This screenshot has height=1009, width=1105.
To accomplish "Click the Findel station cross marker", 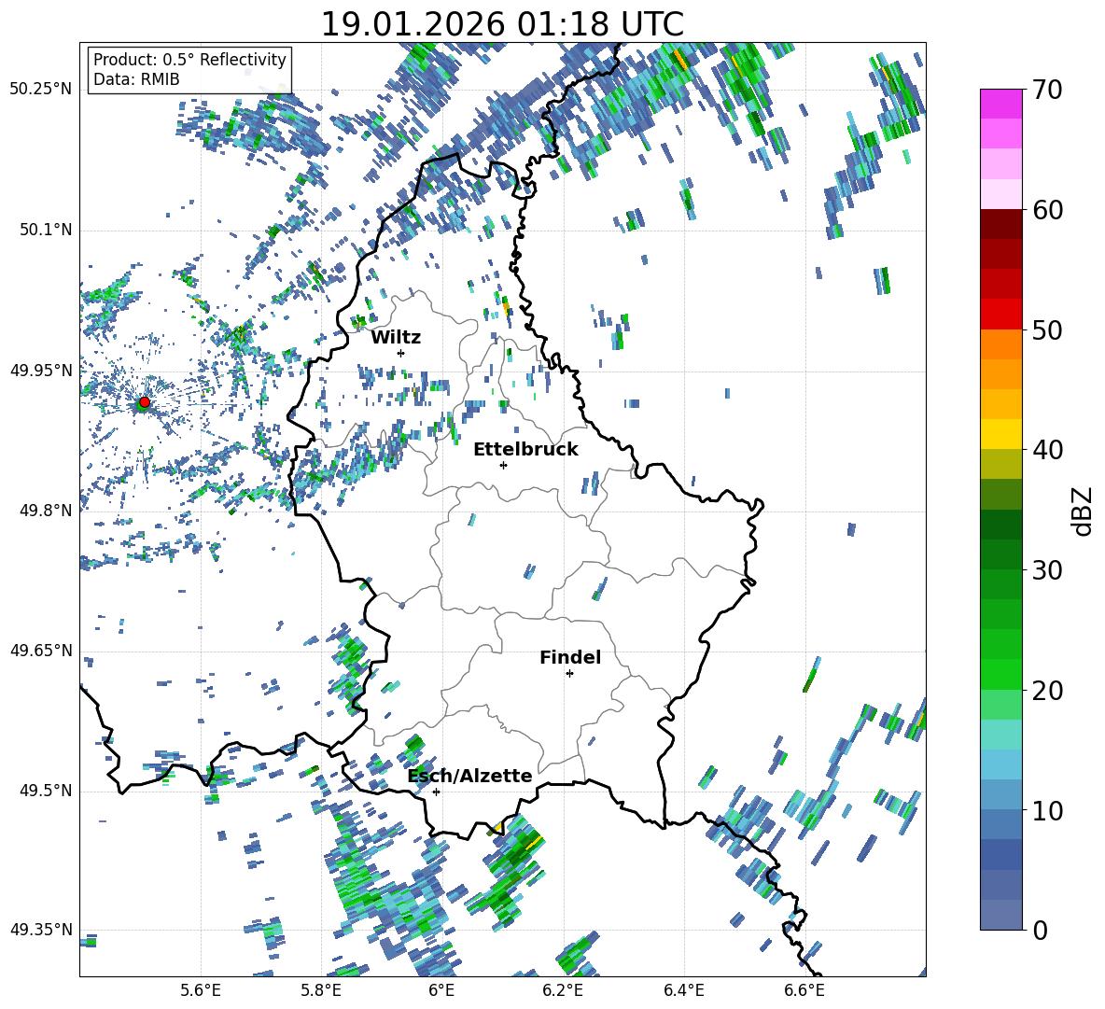I will tap(569, 674).
